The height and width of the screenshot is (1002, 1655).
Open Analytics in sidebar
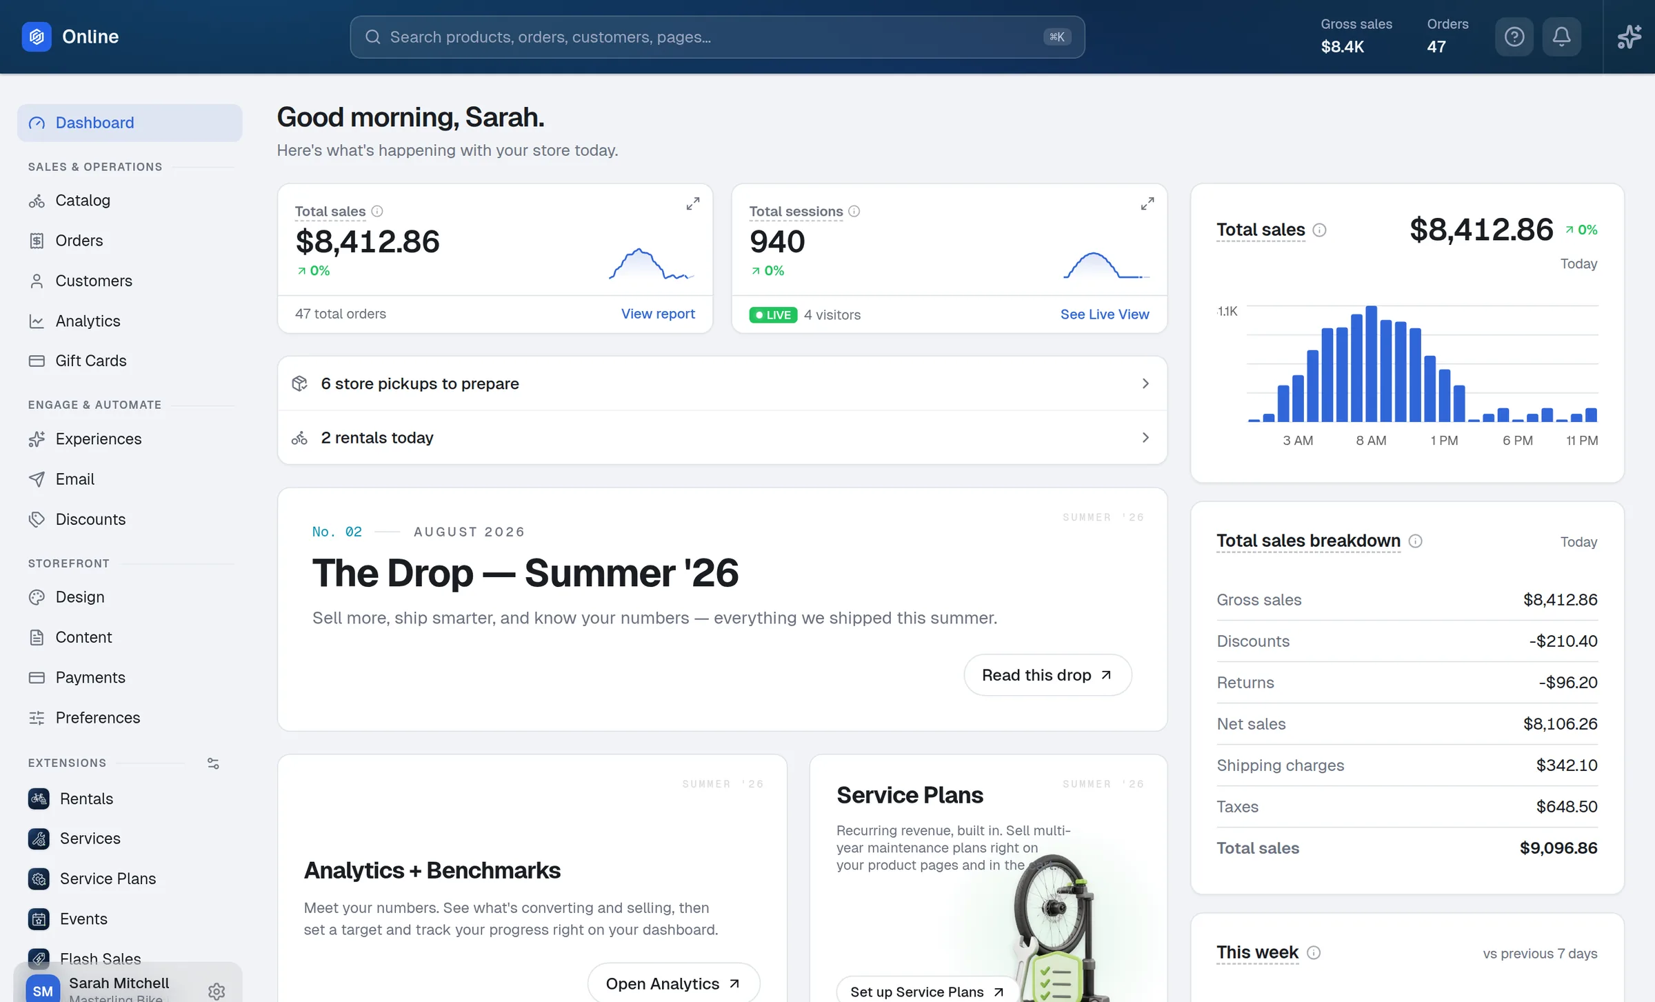pyautogui.click(x=130, y=321)
